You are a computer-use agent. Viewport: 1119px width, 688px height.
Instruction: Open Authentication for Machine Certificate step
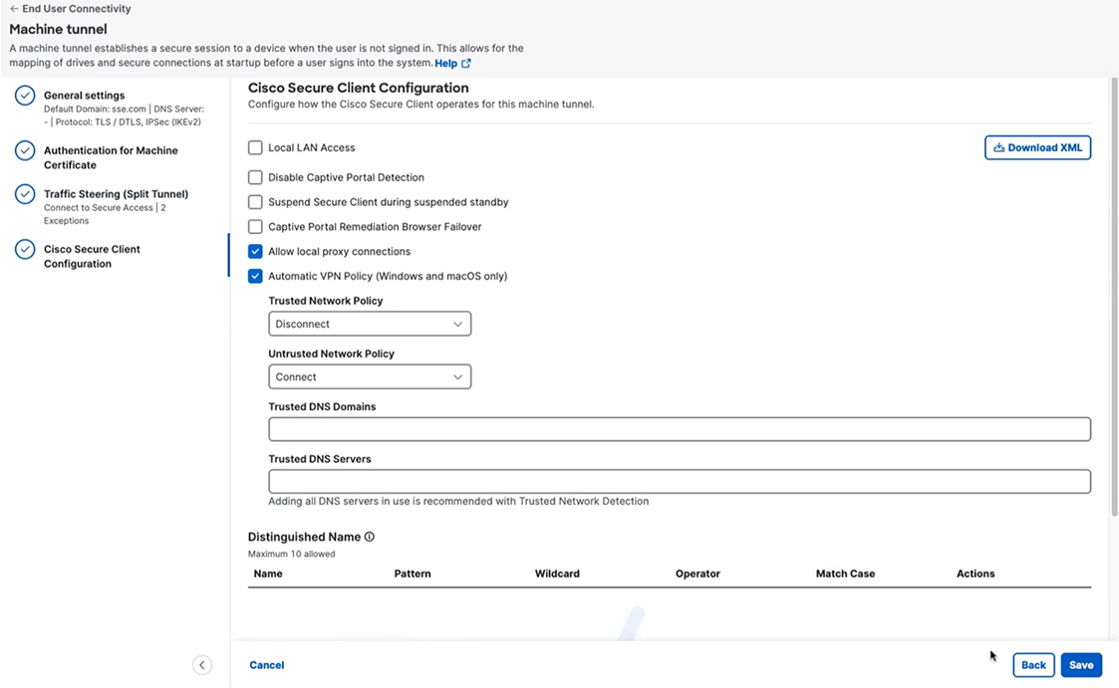(111, 157)
